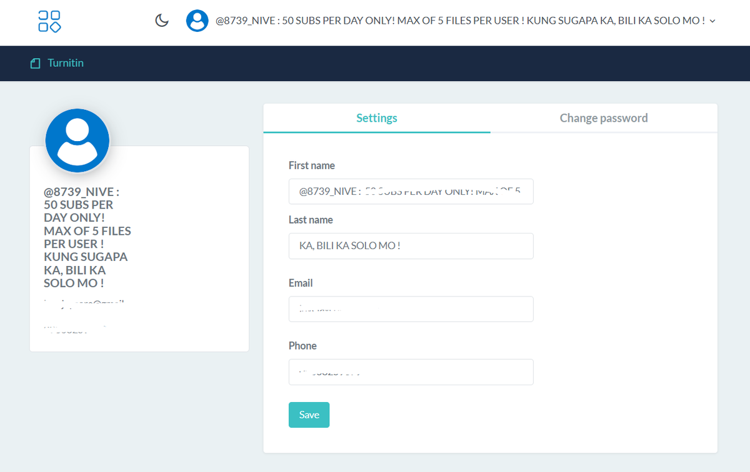Select the large profile avatar picture

coord(77,140)
